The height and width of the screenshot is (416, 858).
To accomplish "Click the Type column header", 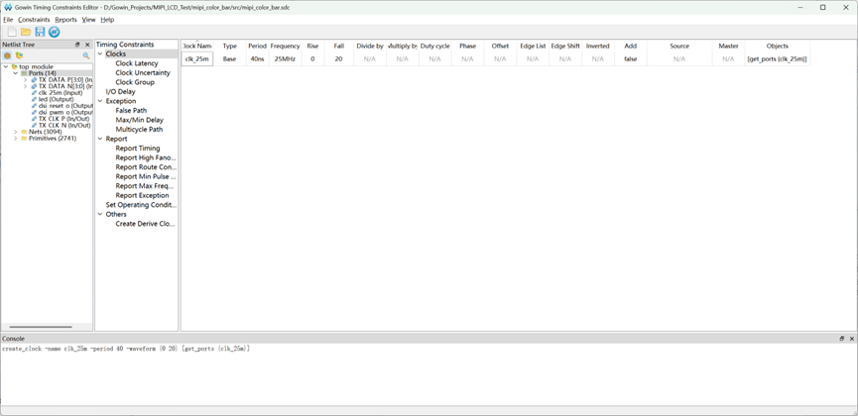I will 230,46.
